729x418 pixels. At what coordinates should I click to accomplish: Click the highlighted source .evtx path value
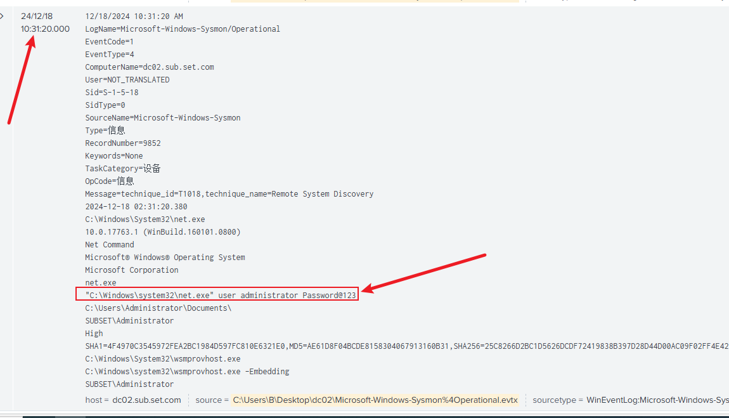pos(375,400)
